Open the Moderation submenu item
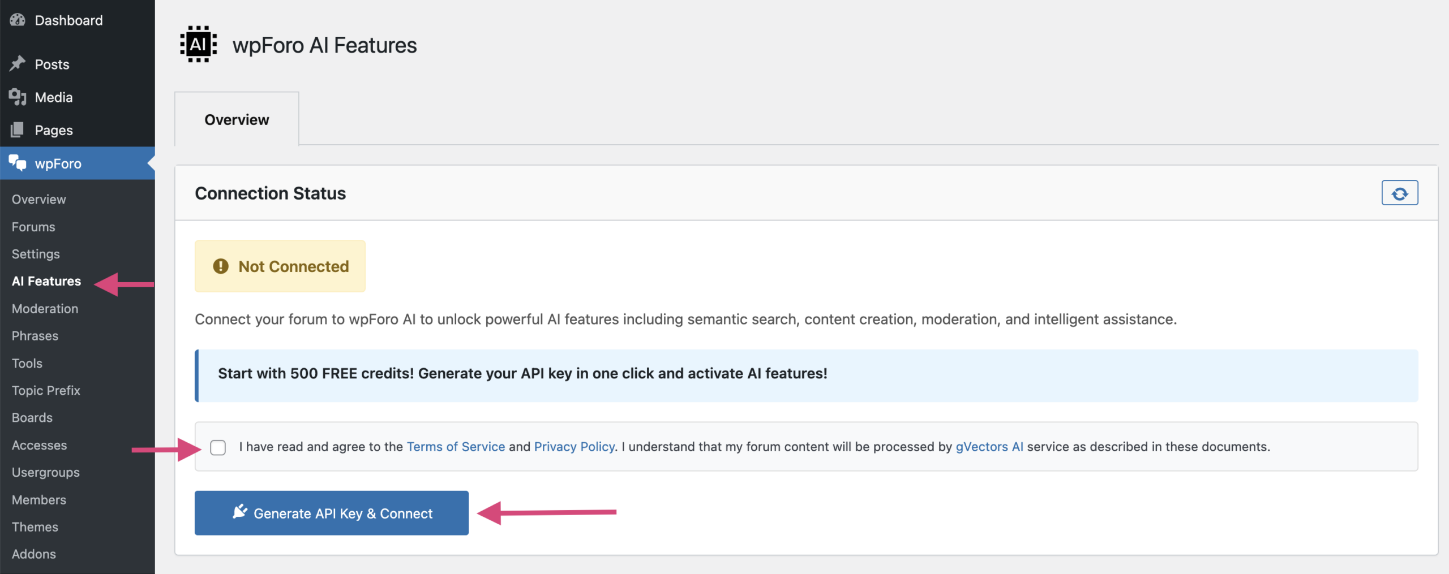 (x=45, y=309)
